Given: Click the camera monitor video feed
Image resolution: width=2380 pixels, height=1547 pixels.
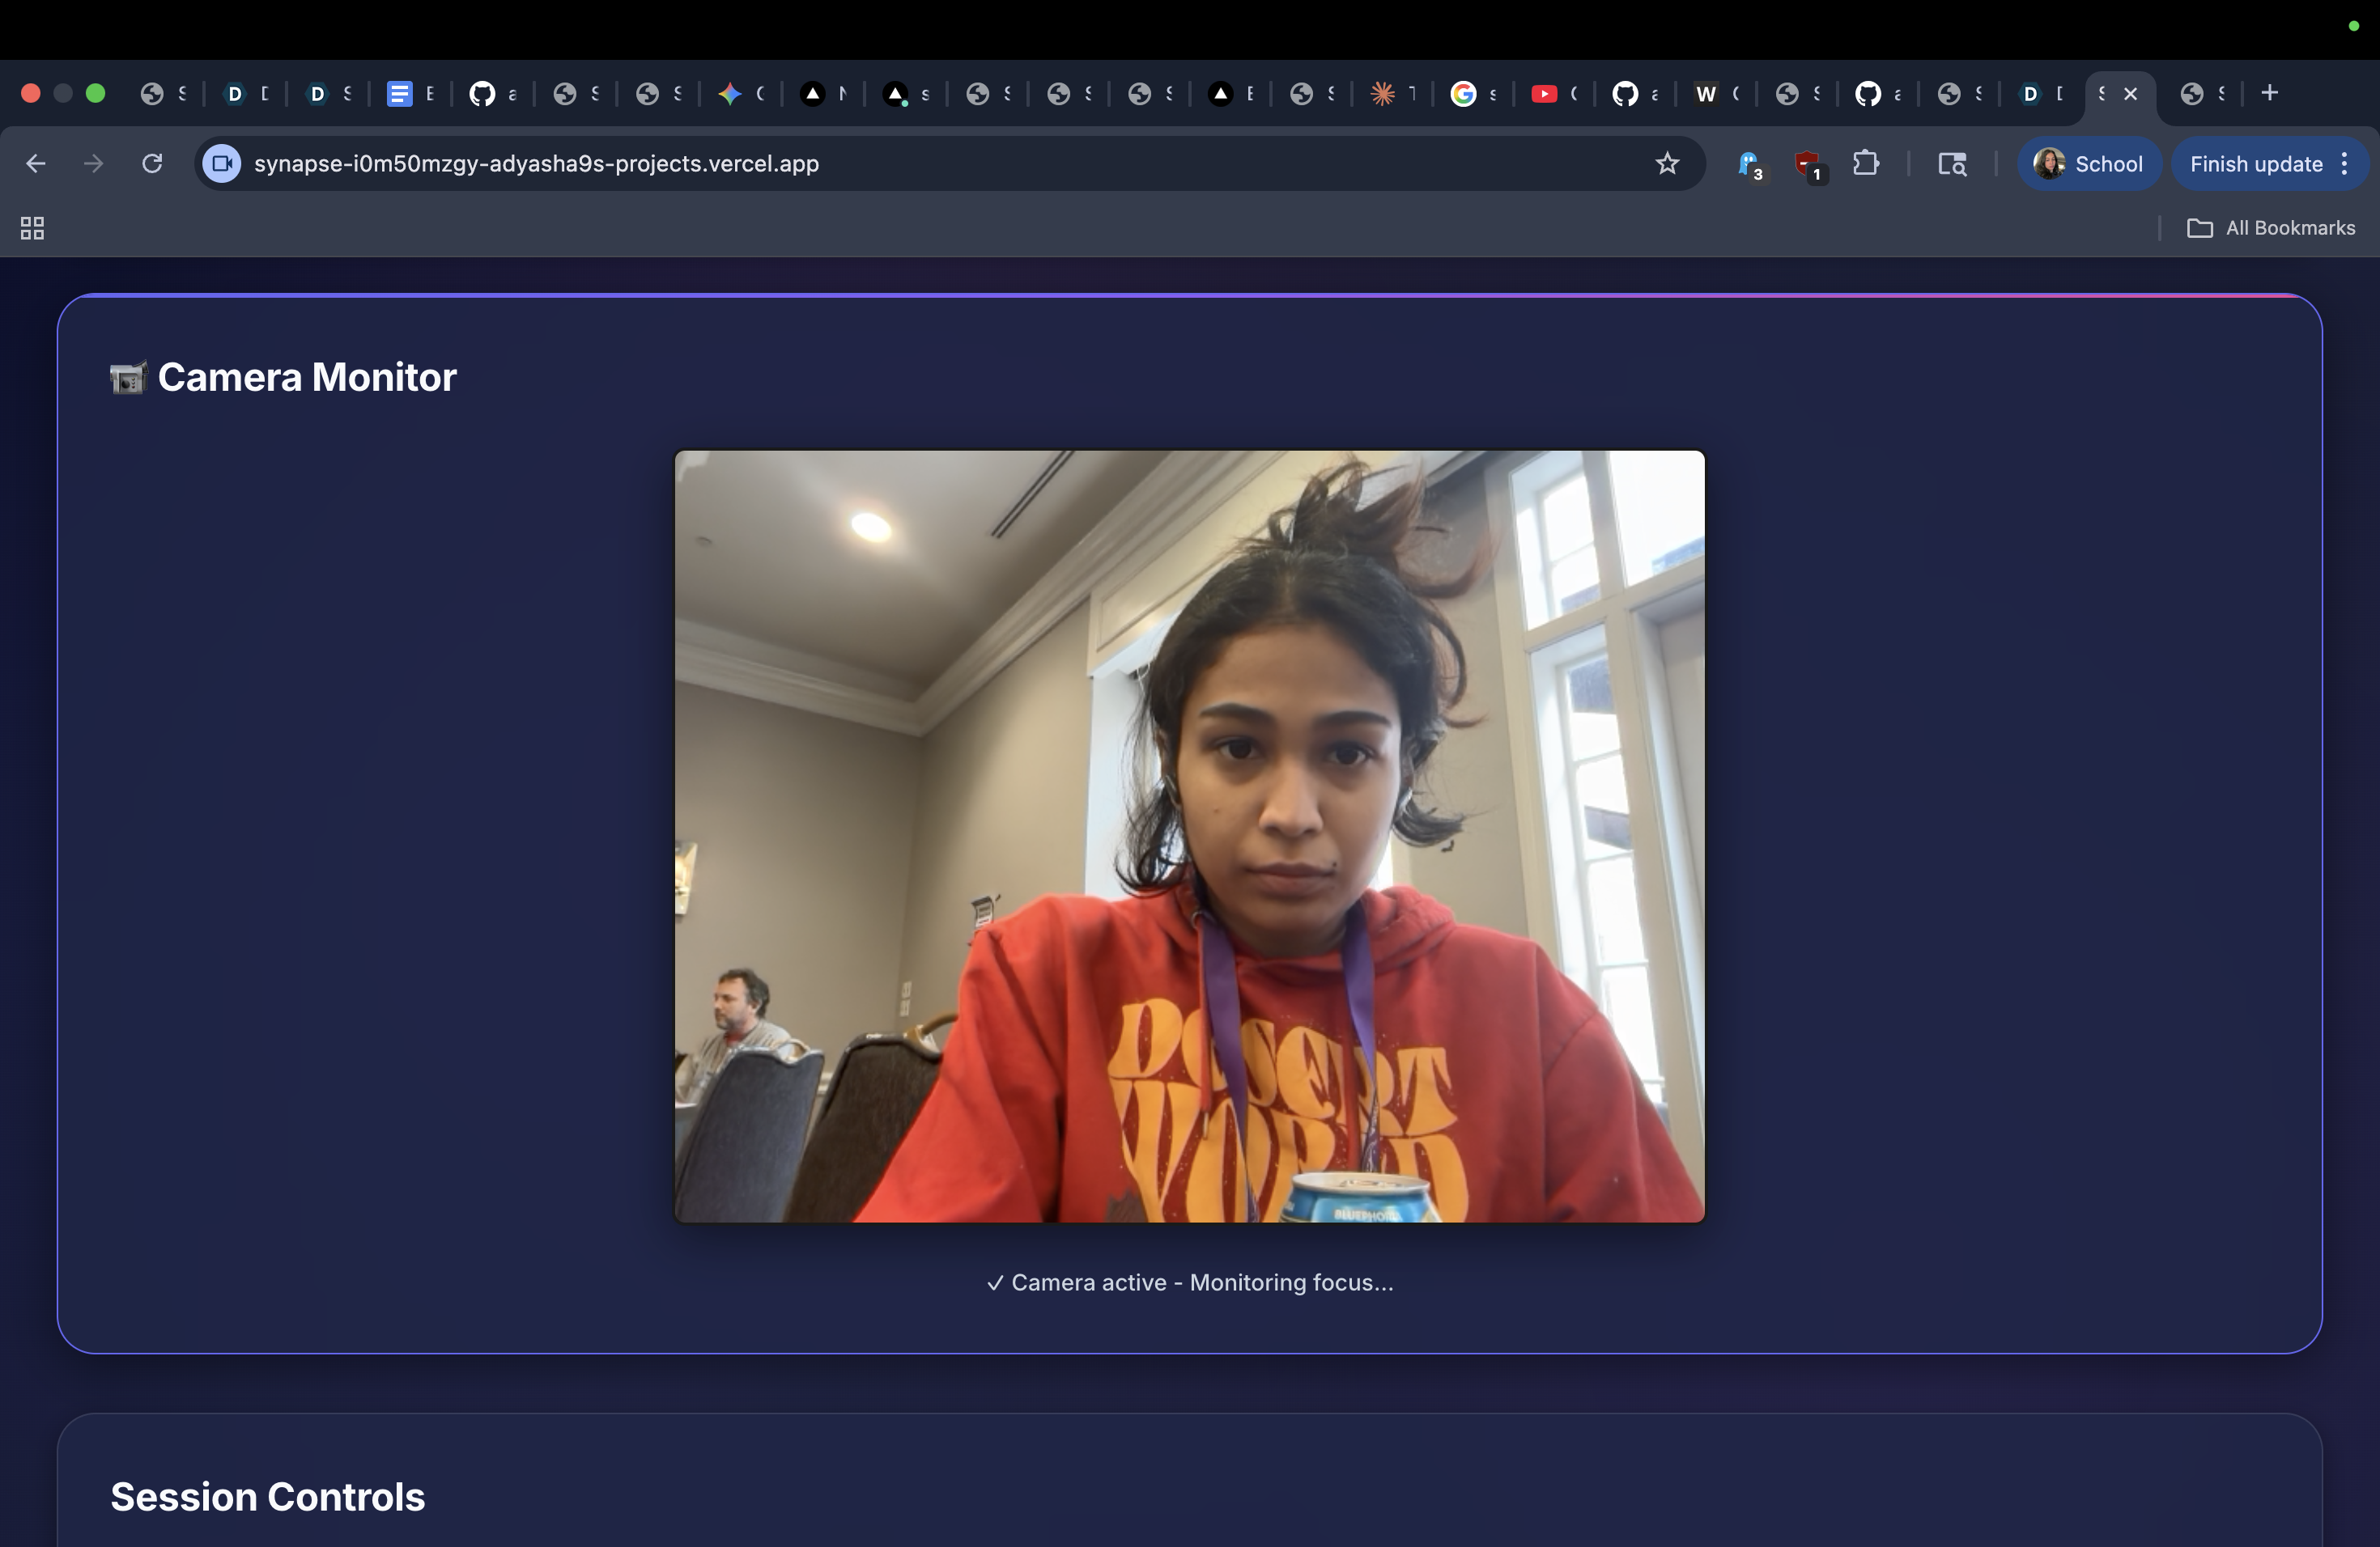Looking at the screenshot, I should [x=1189, y=837].
